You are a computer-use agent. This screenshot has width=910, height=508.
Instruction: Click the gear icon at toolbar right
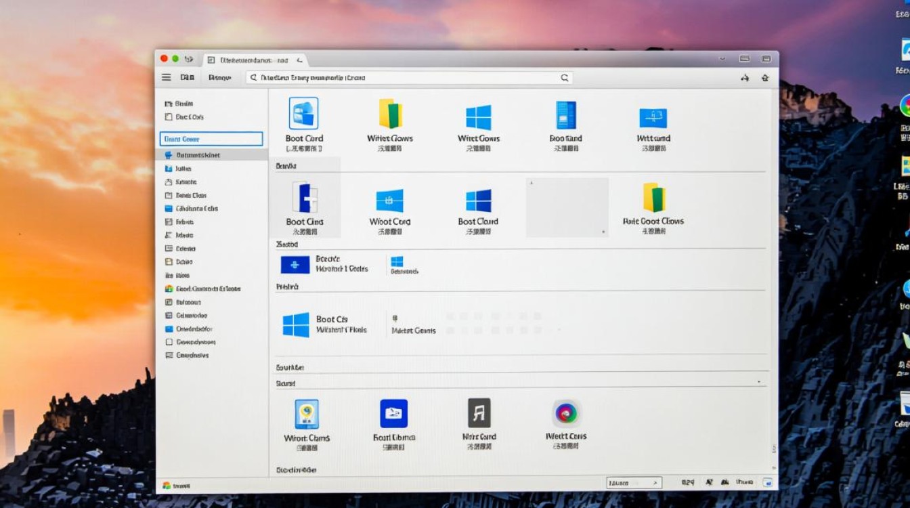click(x=765, y=78)
